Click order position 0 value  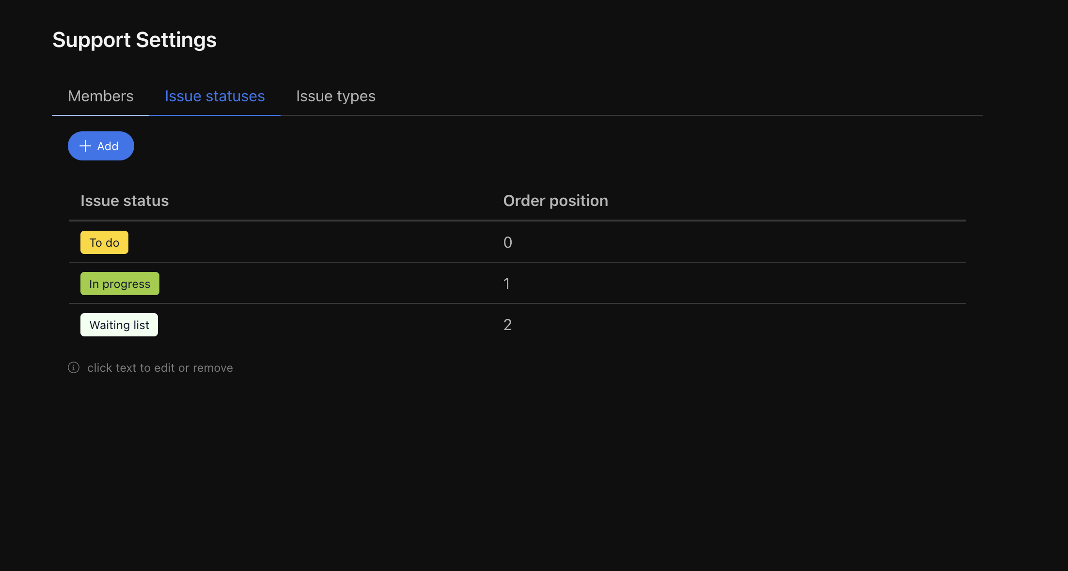507,242
